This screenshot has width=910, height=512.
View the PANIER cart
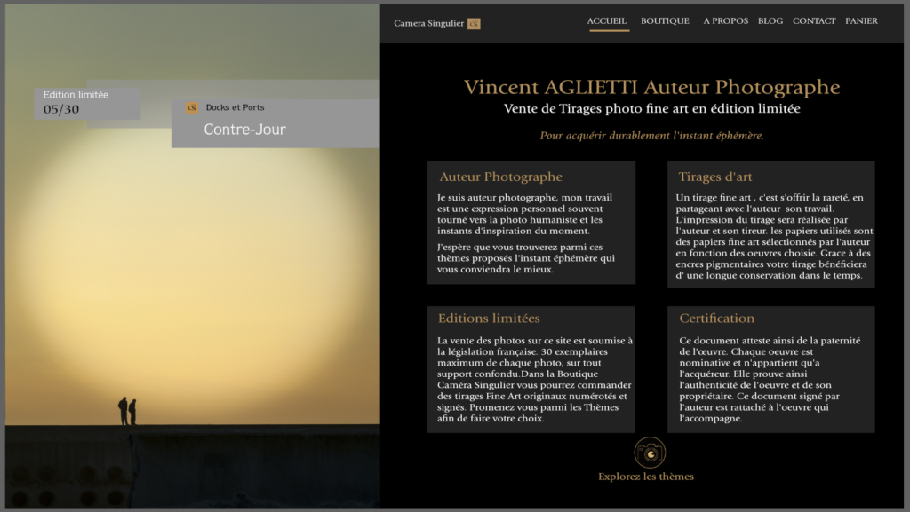pos(861,20)
